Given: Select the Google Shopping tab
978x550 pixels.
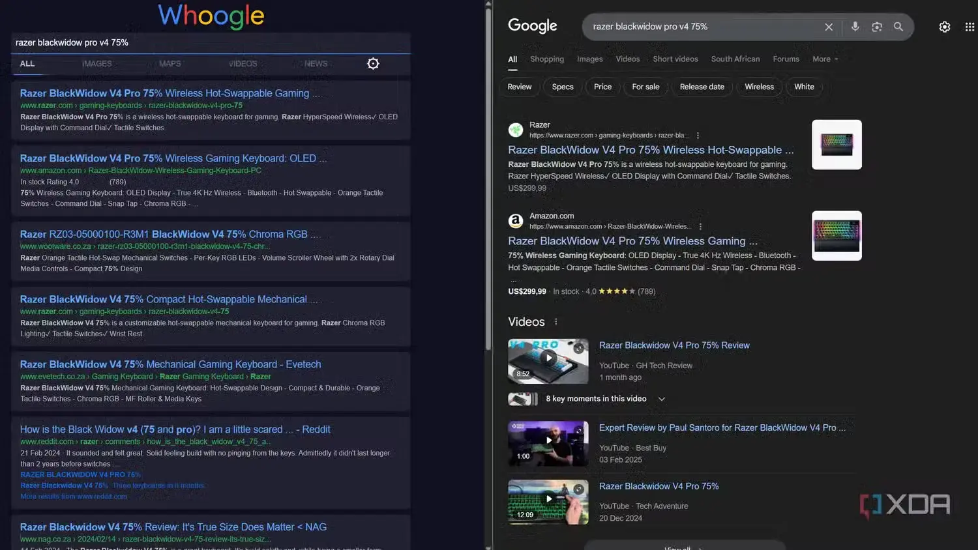Looking at the screenshot, I should click(x=546, y=59).
